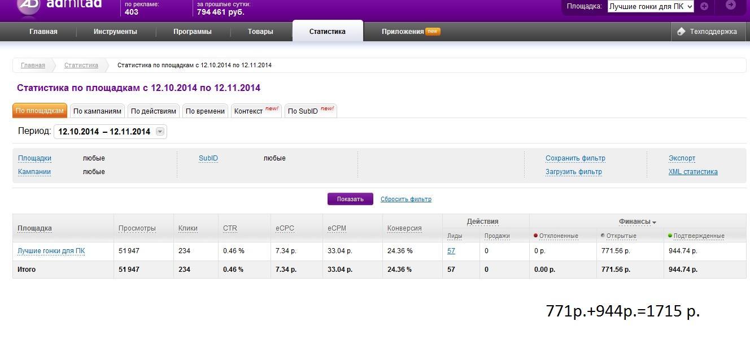Screen dimensions: 750x360
Task: Sort by the Просмотры column header
Action: point(137,228)
